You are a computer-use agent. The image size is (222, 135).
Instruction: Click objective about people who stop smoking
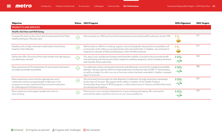(35, 93)
